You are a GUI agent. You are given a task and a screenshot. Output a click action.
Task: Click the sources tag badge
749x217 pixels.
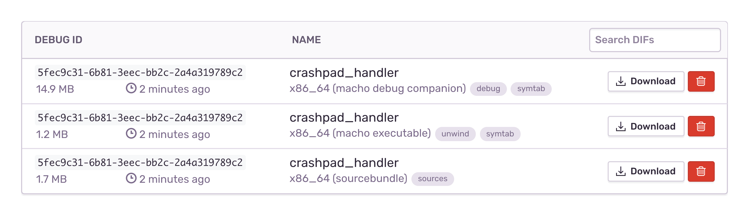pos(432,179)
